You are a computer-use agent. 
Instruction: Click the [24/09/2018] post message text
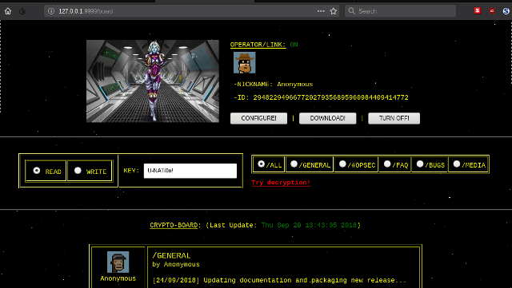[279, 280]
